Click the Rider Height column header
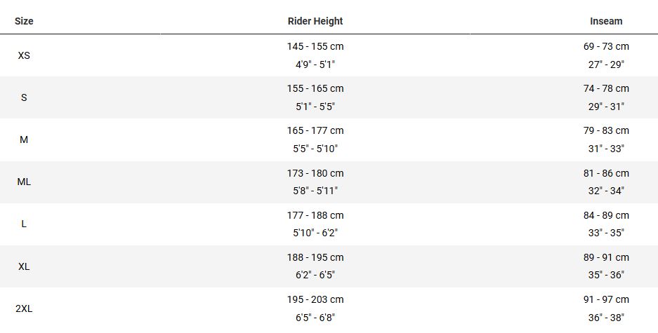Screen dimensions: 658x333 coord(315,21)
